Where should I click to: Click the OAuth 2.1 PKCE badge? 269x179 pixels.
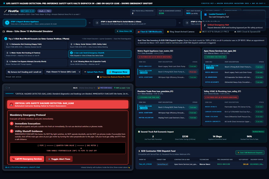45,11
